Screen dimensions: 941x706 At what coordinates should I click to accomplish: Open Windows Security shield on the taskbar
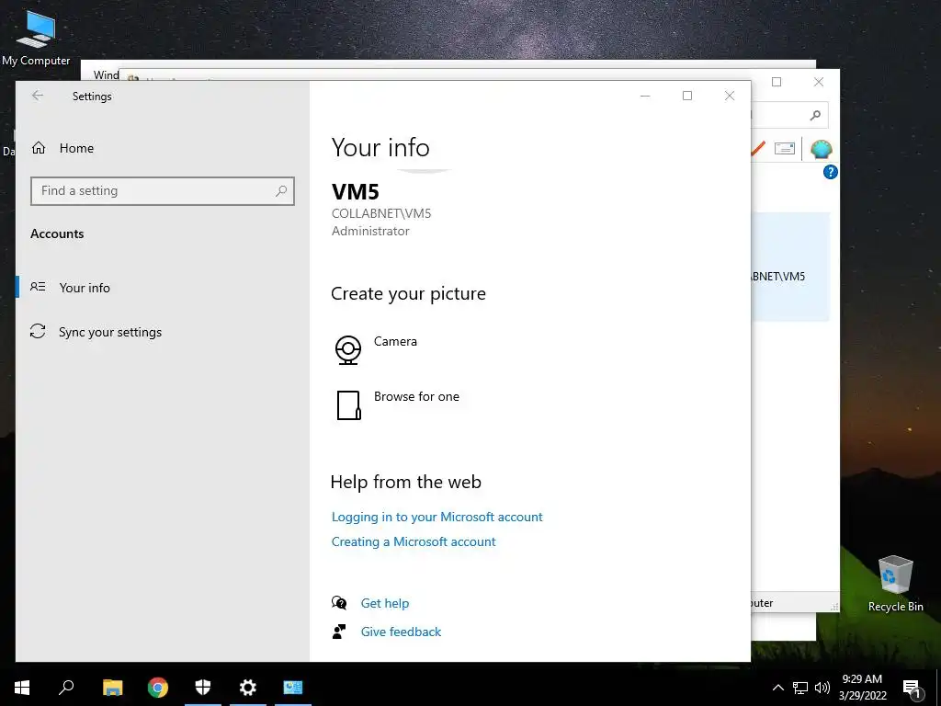pos(203,688)
